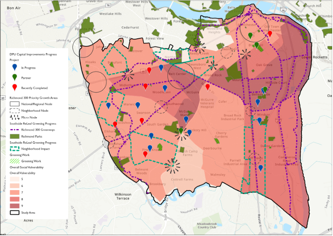Image resolution: width=333 pixels, height=236 pixels.
Task: Click the 'Meadowbrook Country Club' label
Action: 207,226
